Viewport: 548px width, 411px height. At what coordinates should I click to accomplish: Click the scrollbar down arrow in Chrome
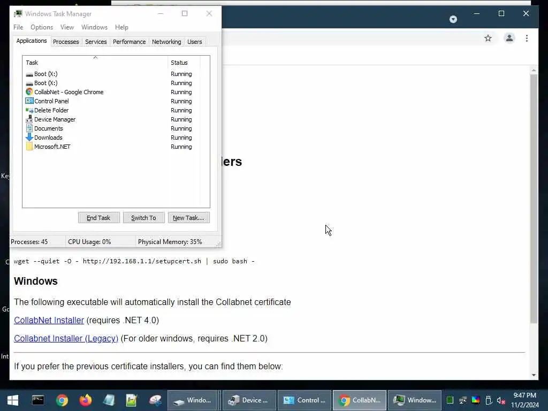click(534, 375)
